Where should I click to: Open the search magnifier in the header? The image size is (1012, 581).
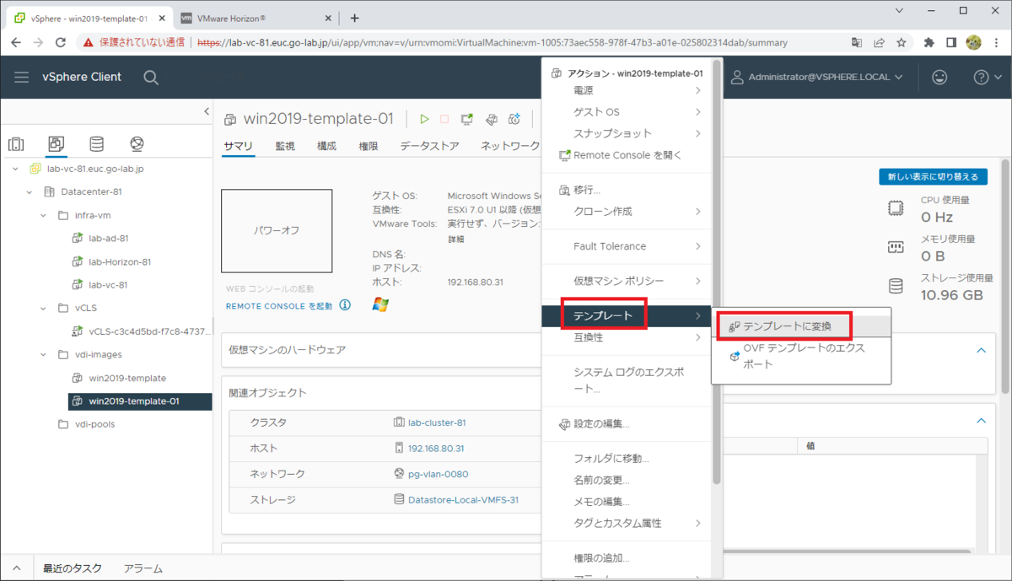[150, 77]
